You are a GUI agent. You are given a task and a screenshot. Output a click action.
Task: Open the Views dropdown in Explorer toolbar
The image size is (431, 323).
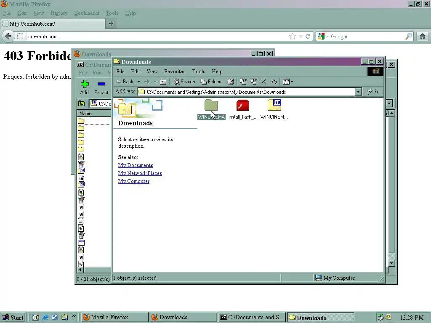point(288,82)
